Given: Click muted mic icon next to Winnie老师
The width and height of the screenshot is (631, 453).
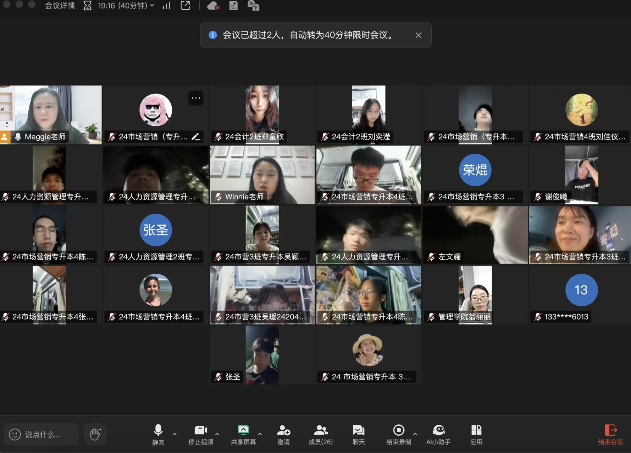Looking at the screenshot, I should (218, 197).
